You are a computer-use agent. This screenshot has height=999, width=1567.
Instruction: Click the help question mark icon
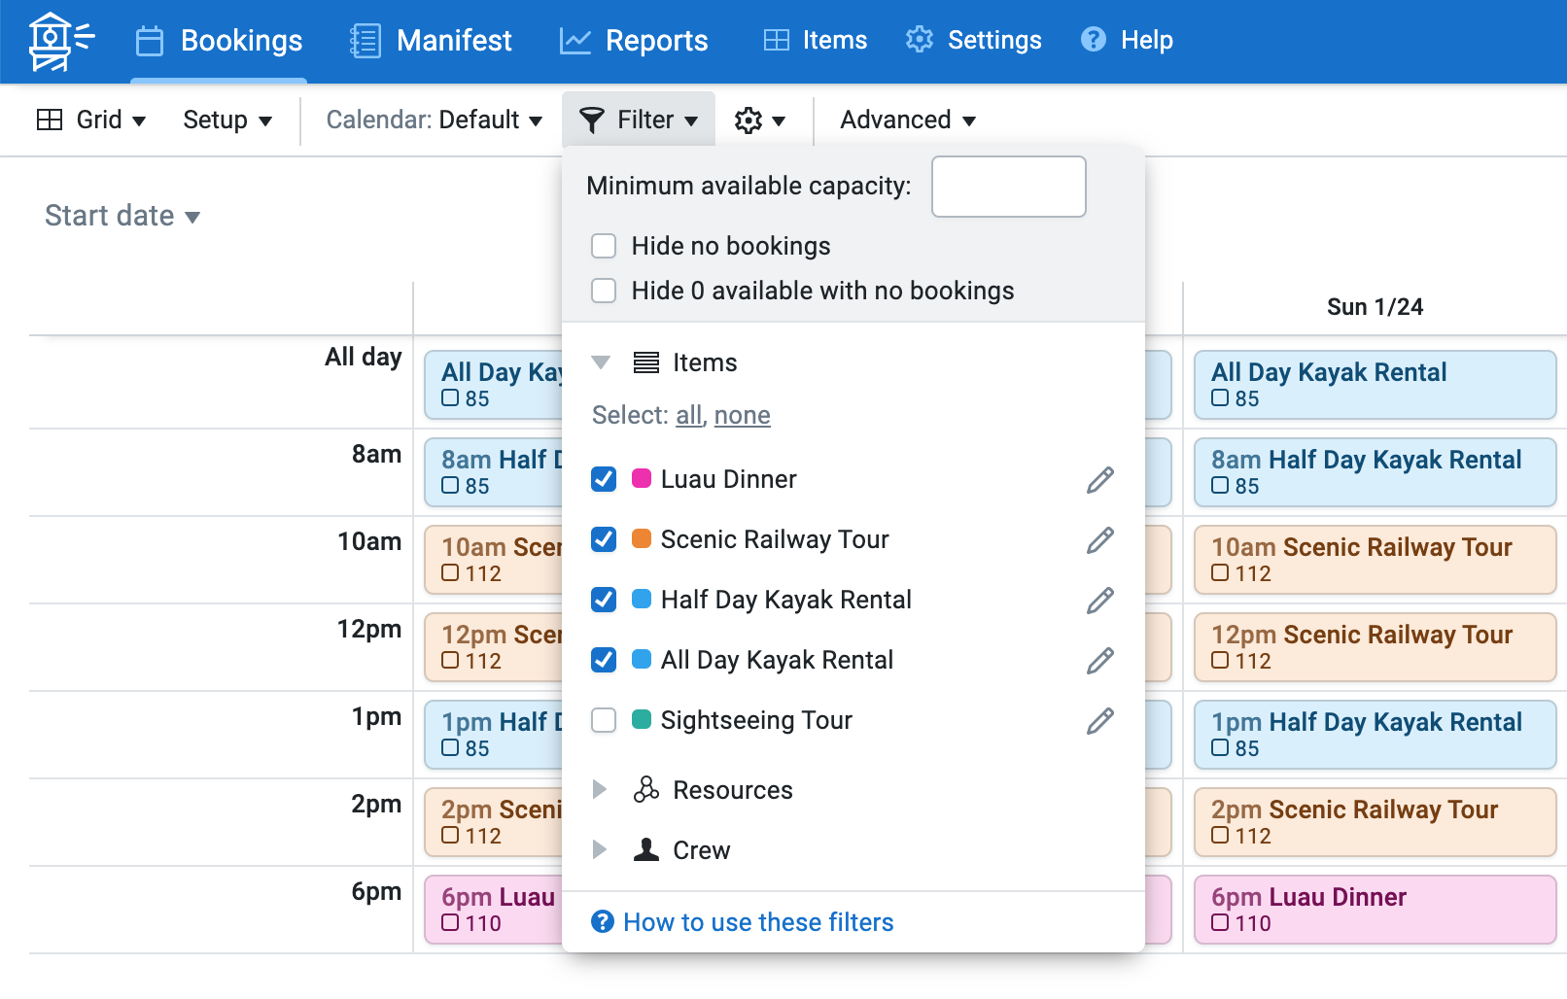[1094, 40]
